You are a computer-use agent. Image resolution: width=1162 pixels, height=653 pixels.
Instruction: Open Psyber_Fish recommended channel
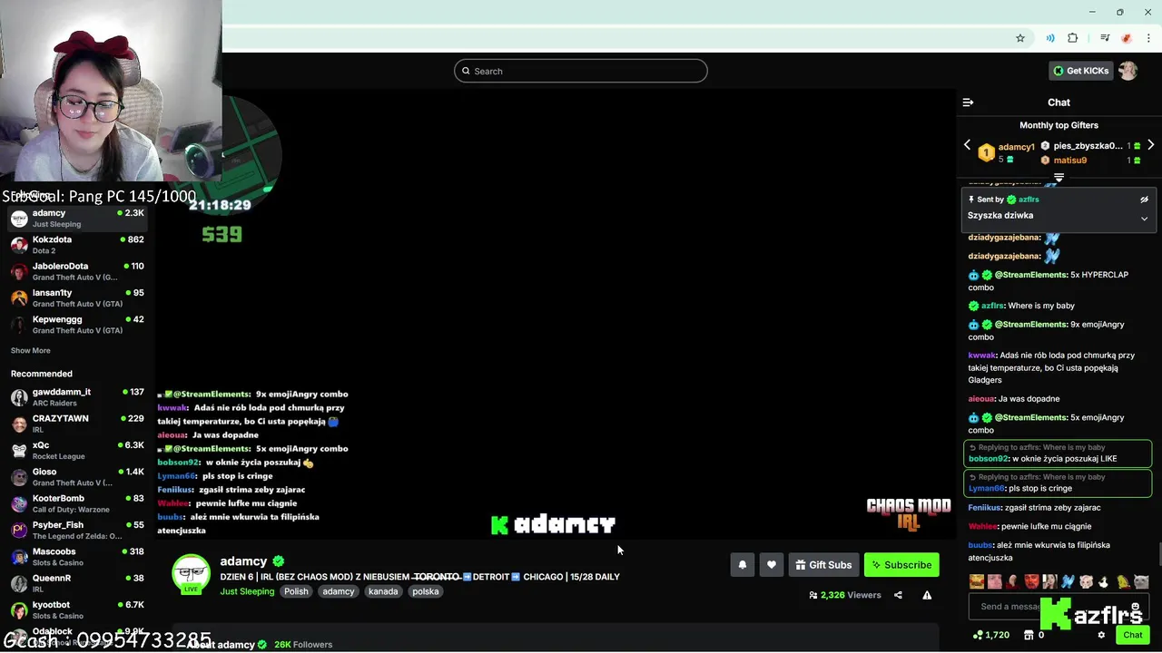click(77, 531)
